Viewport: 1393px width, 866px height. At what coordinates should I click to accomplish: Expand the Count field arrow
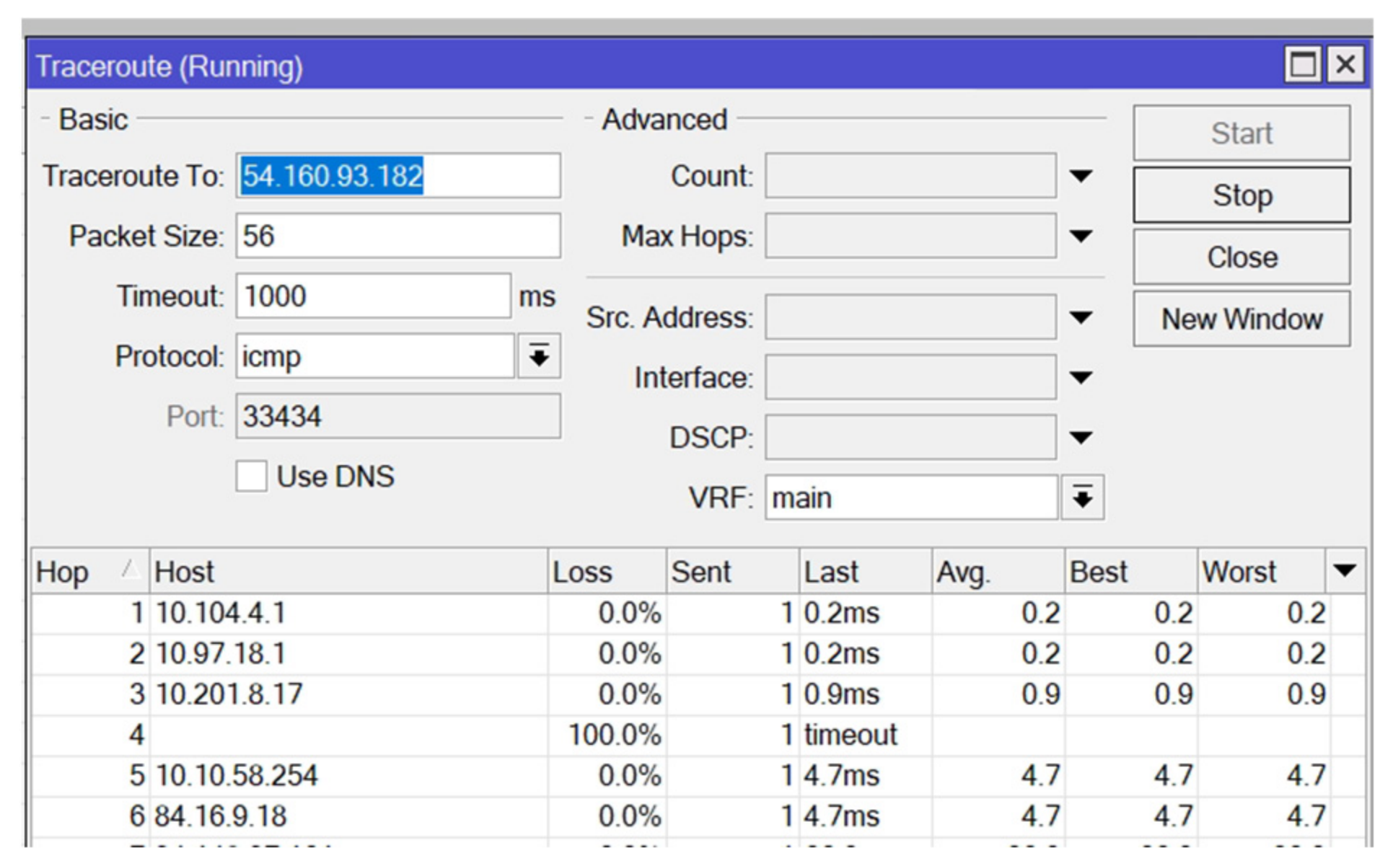(1081, 176)
